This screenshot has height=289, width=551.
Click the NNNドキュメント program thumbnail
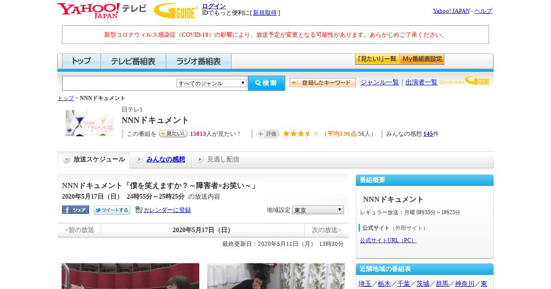click(x=90, y=123)
